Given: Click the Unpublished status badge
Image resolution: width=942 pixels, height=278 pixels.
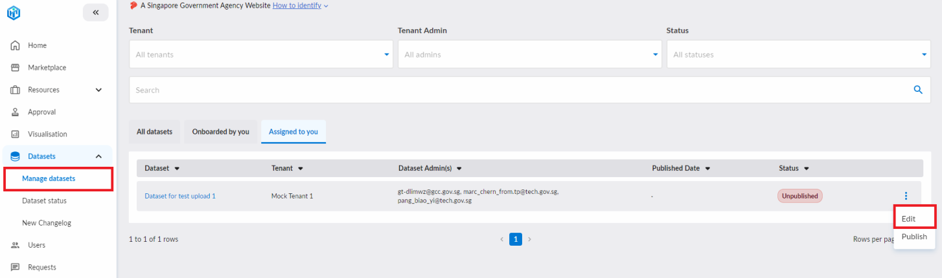Looking at the screenshot, I should click(x=800, y=196).
